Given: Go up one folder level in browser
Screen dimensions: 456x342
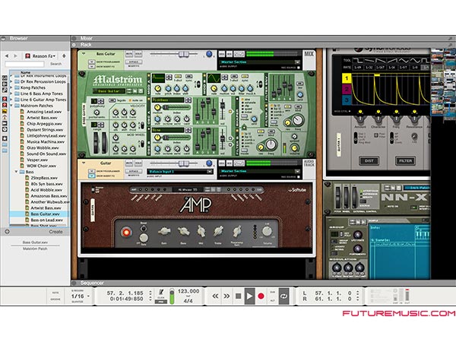Looking at the screenshot, I should point(64,55).
